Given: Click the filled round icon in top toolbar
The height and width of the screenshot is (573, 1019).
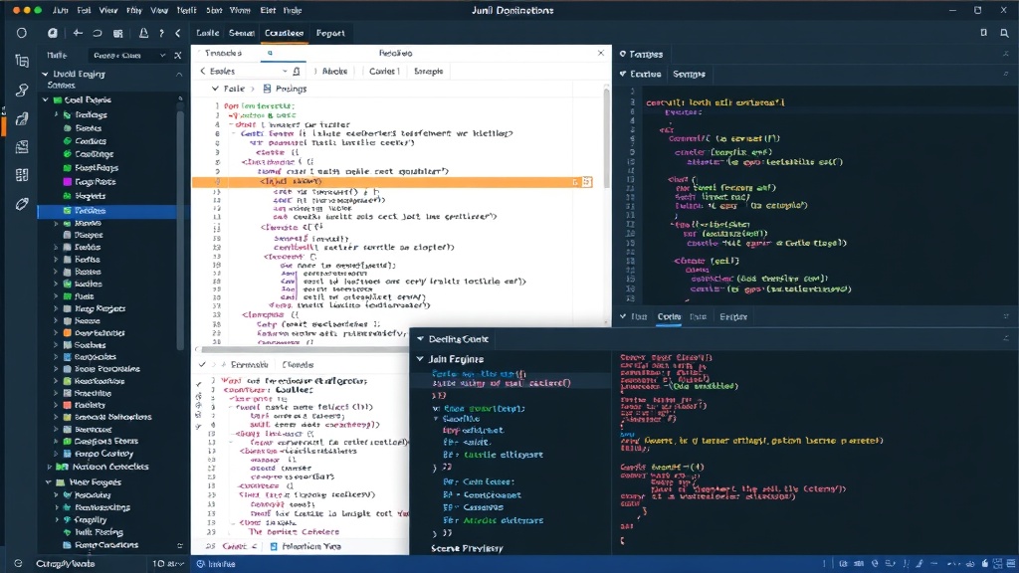Looking at the screenshot, I should tap(53, 33).
